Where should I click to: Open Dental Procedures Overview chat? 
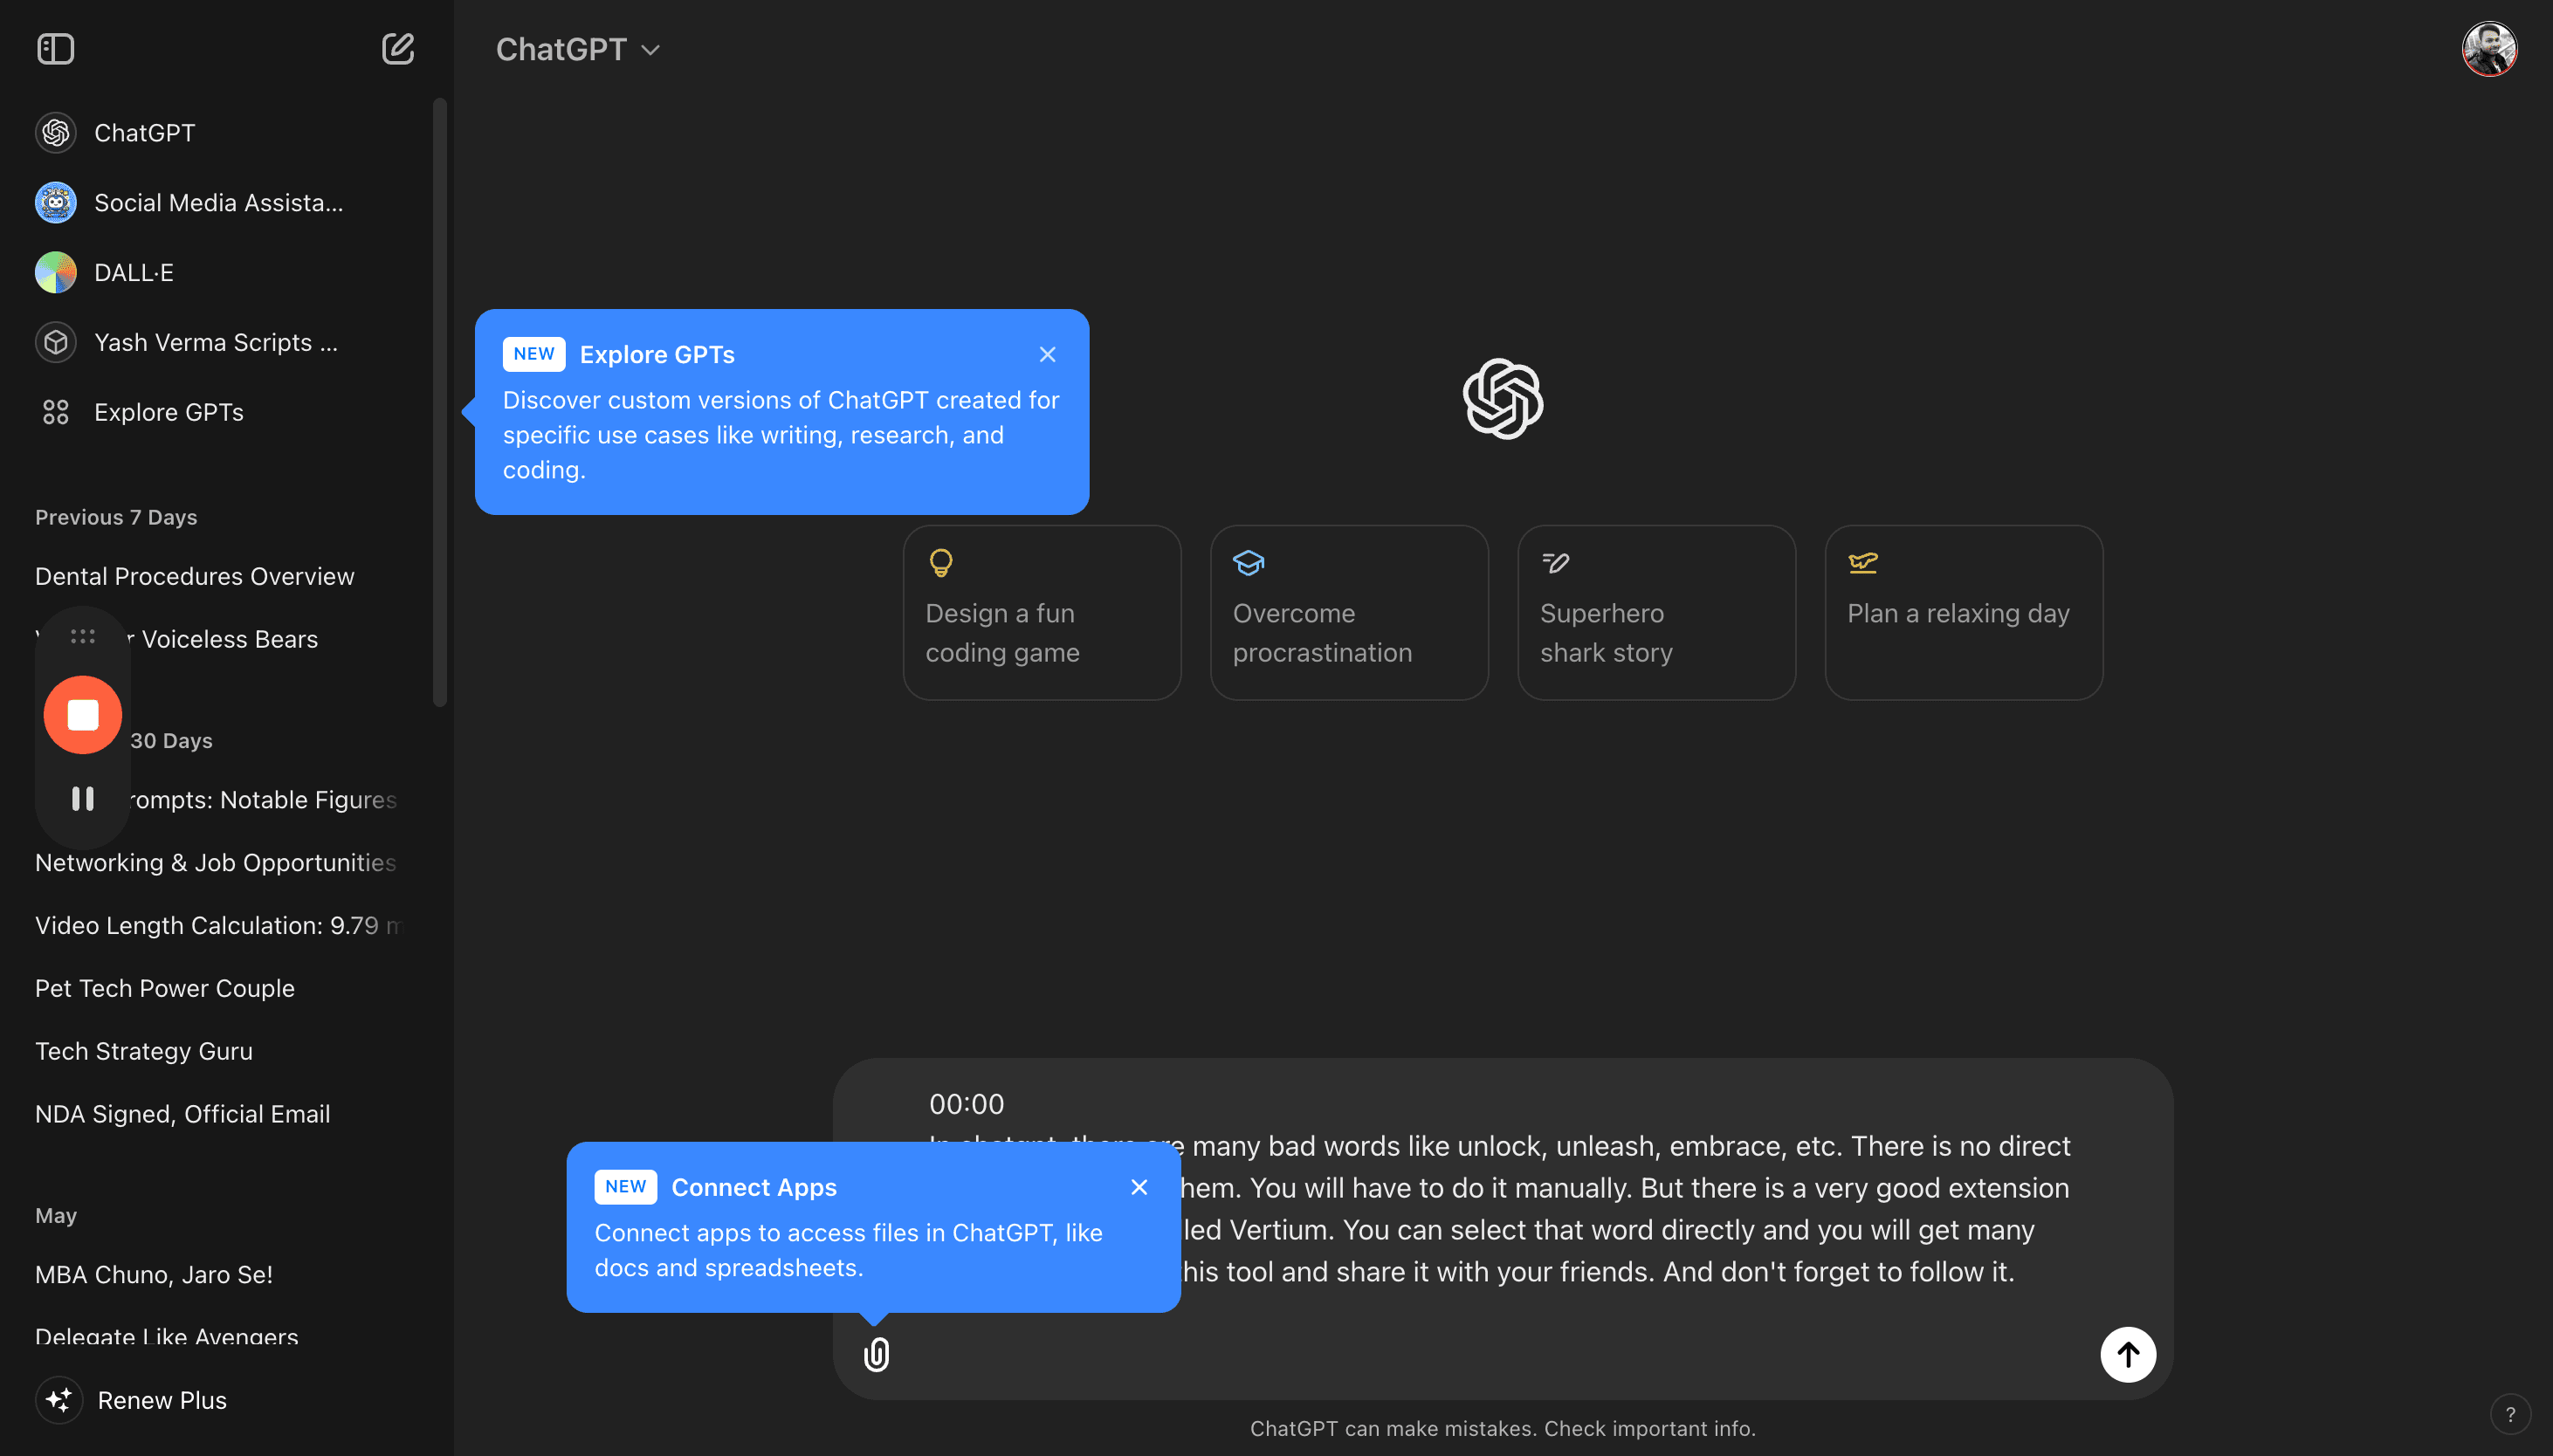(195, 576)
